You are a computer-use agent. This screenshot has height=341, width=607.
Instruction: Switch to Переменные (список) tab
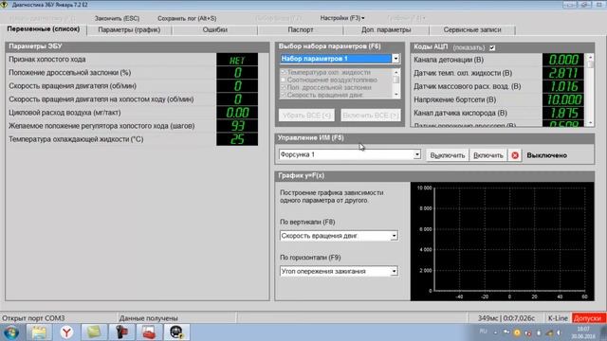(x=44, y=29)
